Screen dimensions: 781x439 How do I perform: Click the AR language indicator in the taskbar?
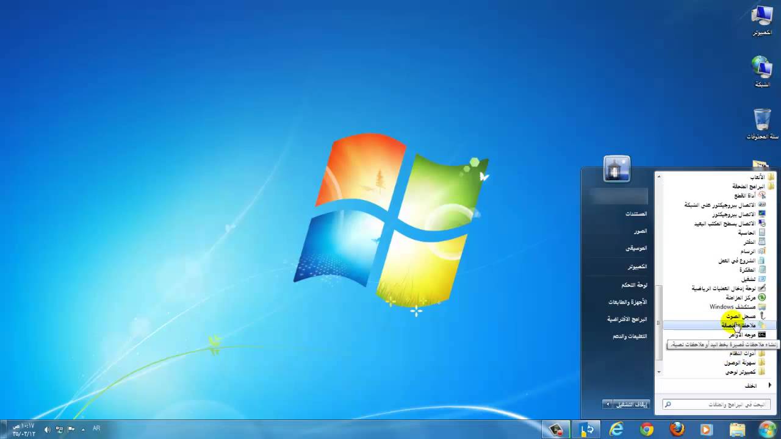tap(96, 429)
